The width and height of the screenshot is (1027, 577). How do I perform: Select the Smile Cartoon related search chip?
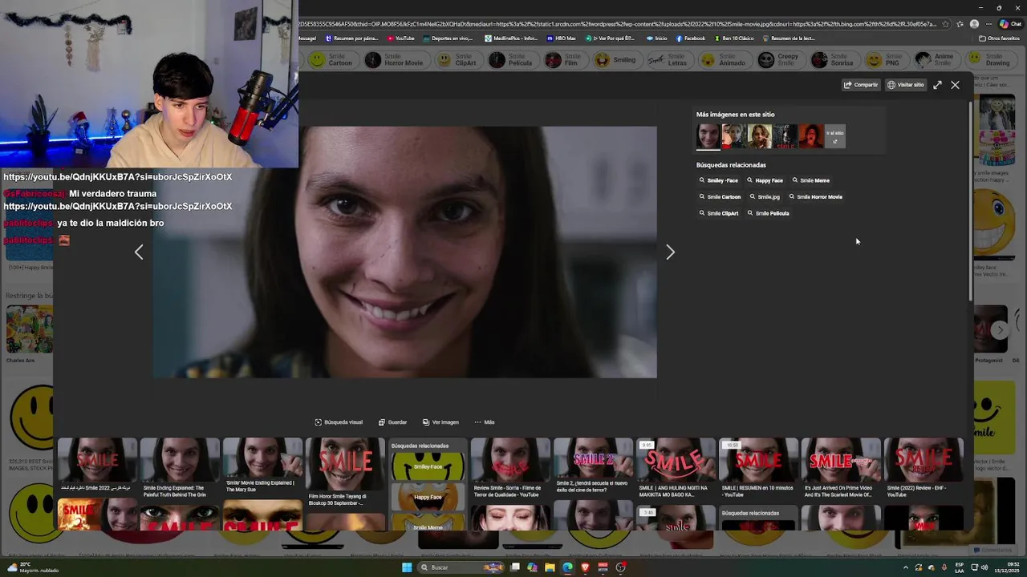pyautogui.click(x=720, y=196)
